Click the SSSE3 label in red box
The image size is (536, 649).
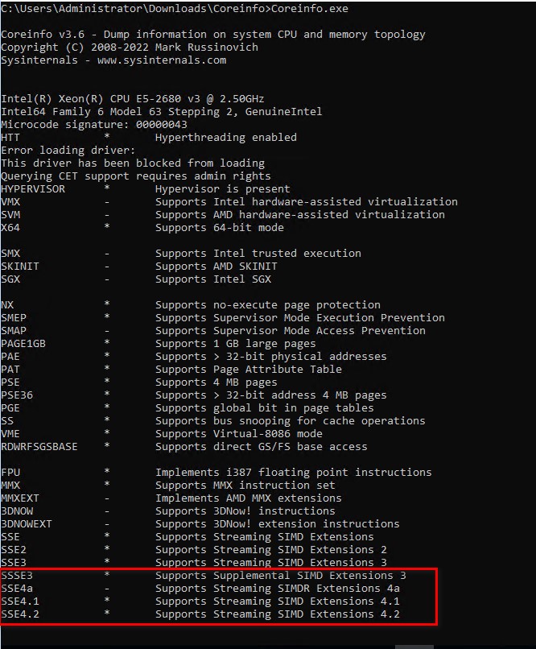(x=17, y=576)
